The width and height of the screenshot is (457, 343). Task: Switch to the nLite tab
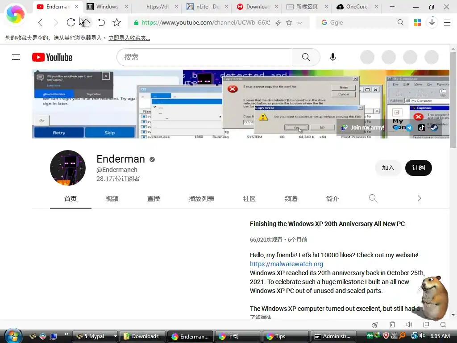(x=208, y=6)
